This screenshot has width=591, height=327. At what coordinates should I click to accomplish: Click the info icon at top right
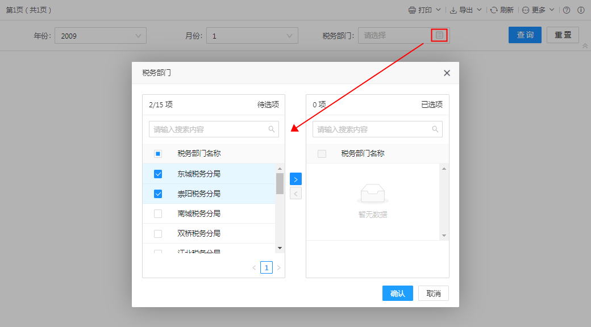tap(581, 10)
